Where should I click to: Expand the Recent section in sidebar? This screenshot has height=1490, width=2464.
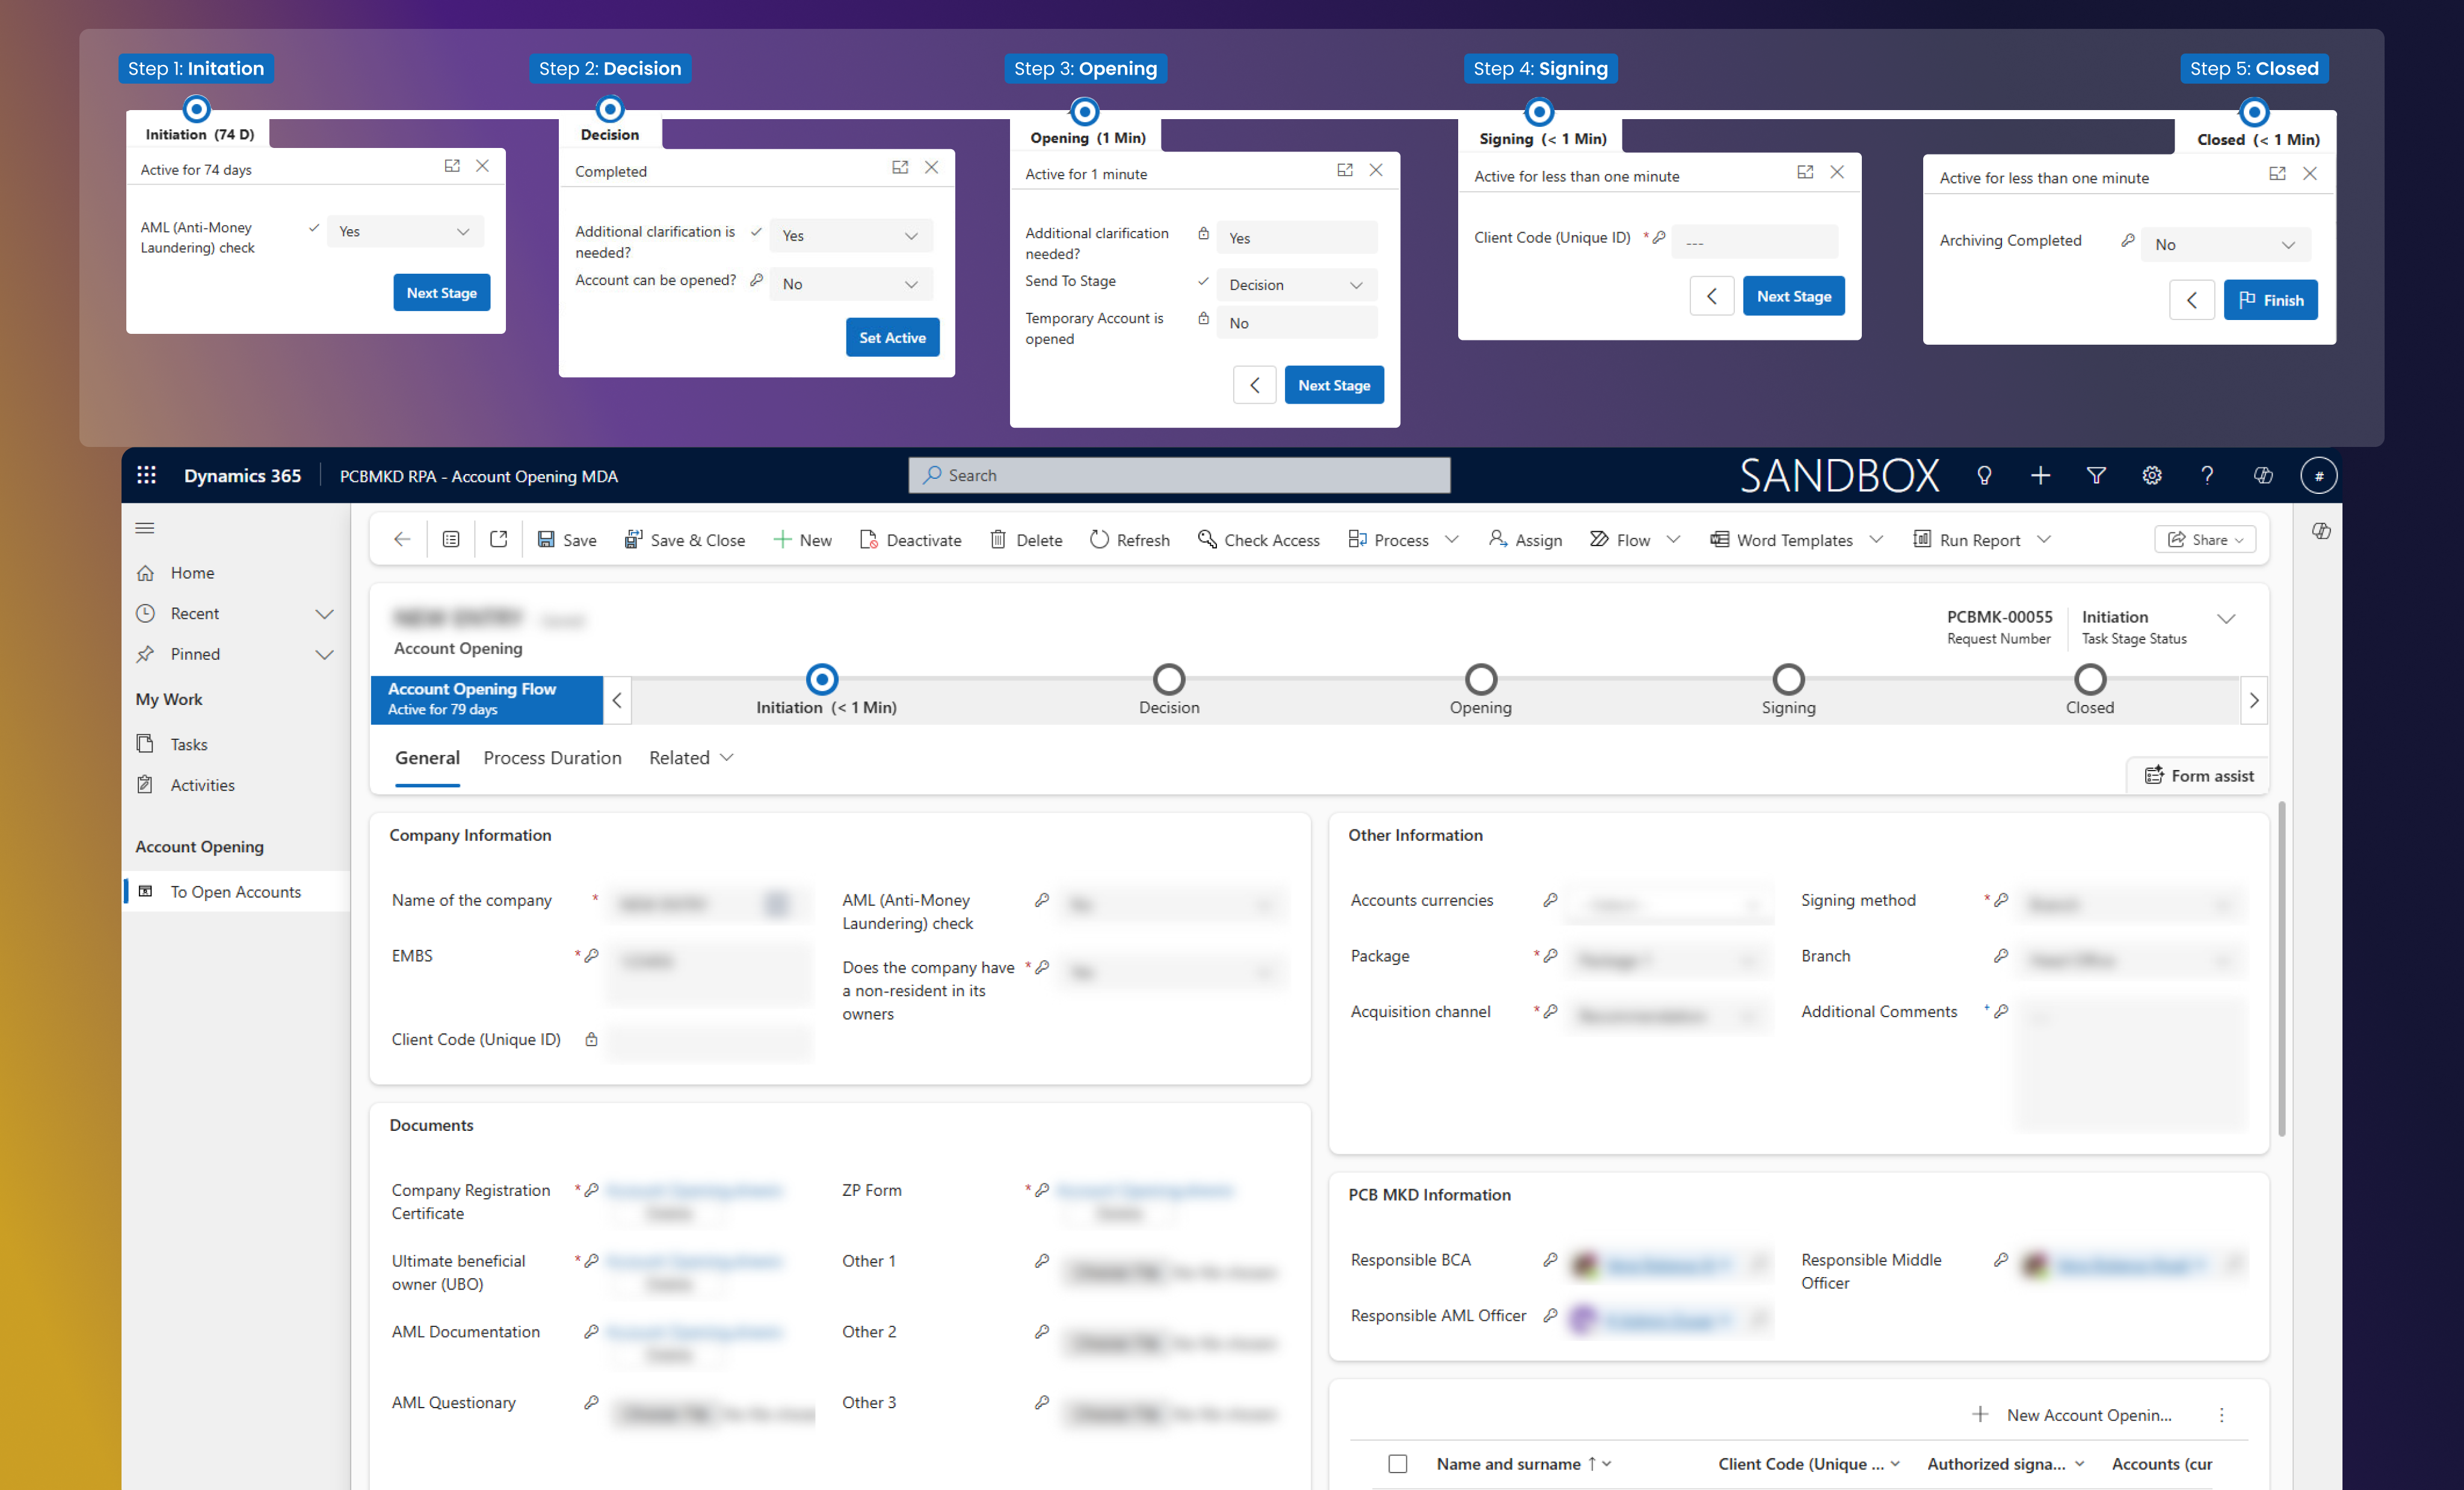(324, 614)
